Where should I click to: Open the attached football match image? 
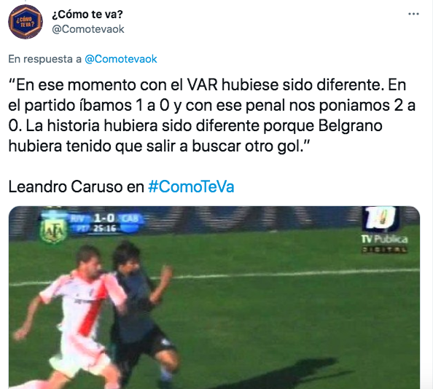point(214,297)
